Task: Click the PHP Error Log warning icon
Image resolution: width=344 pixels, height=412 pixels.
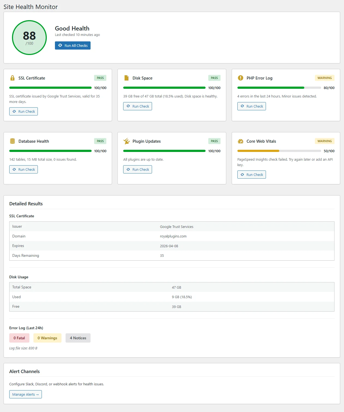Action: click(x=240, y=78)
